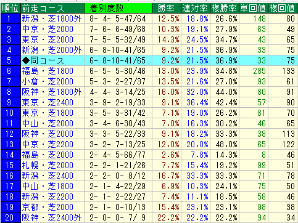Open the 阪神・芝2400外 course link
The image size is (298, 223).
[52, 218]
